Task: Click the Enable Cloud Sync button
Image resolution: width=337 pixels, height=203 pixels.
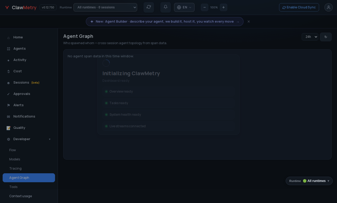Action: [x=299, y=7]
